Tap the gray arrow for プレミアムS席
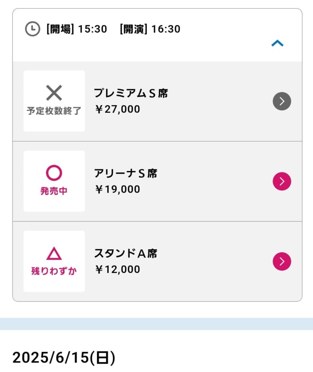Screen dimensions: 313x372 pyautogui.click(x=282, y=101)
